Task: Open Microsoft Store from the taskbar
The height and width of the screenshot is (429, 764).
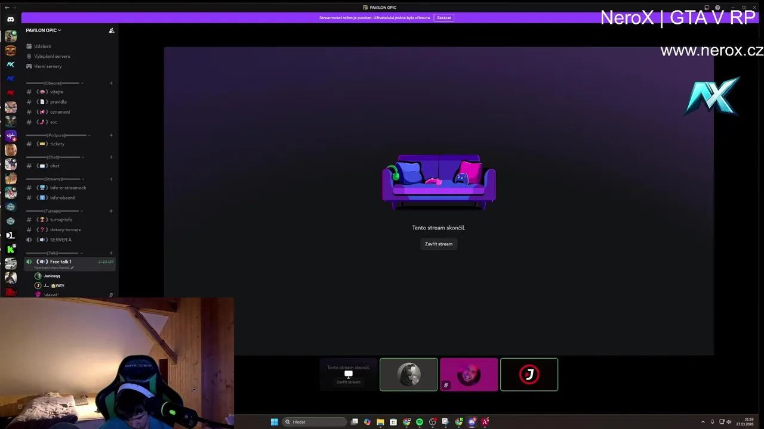Action: point(393,422)
